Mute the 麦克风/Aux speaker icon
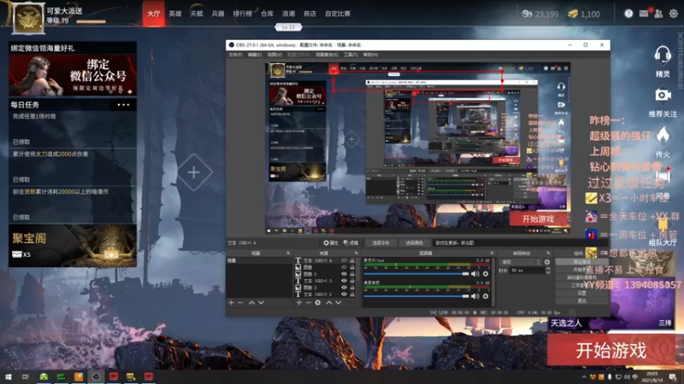Image resolution: width=684 pixels, height=384 pixels. coord(475,274)
